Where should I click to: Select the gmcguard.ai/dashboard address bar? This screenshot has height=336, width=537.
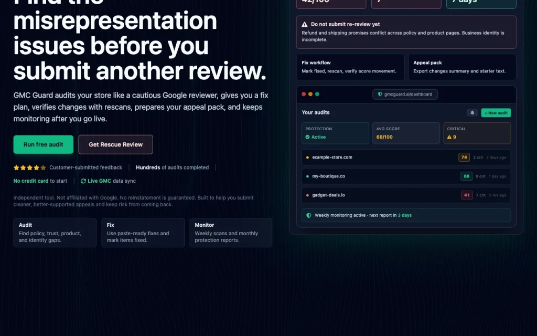[405, 94]
